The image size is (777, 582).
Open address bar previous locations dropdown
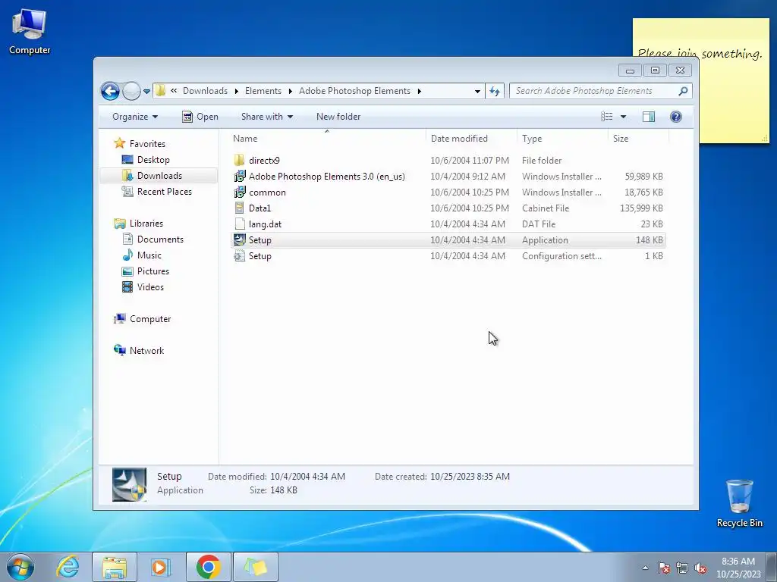(477, 91)
